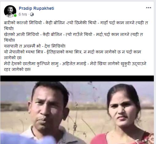Open Pradip Rupakheti's profile picture
Image resolution: width=156 pixels, height=144 pixels.
tap(10, 11)
